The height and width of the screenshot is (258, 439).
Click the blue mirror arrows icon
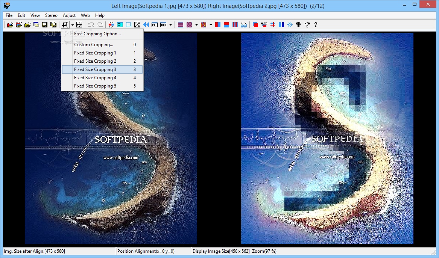click(146, 24)
